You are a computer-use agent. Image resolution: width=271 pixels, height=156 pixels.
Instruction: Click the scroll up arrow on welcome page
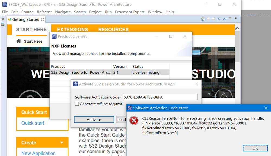[x=237, y=28]
